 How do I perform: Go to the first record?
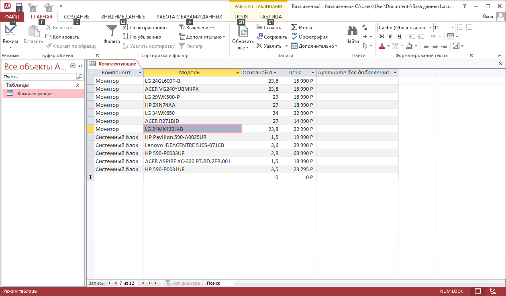109,283
